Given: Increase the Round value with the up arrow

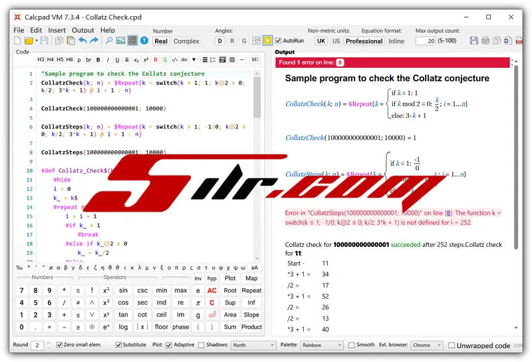Looking at the screenshot, I should 48,343.
